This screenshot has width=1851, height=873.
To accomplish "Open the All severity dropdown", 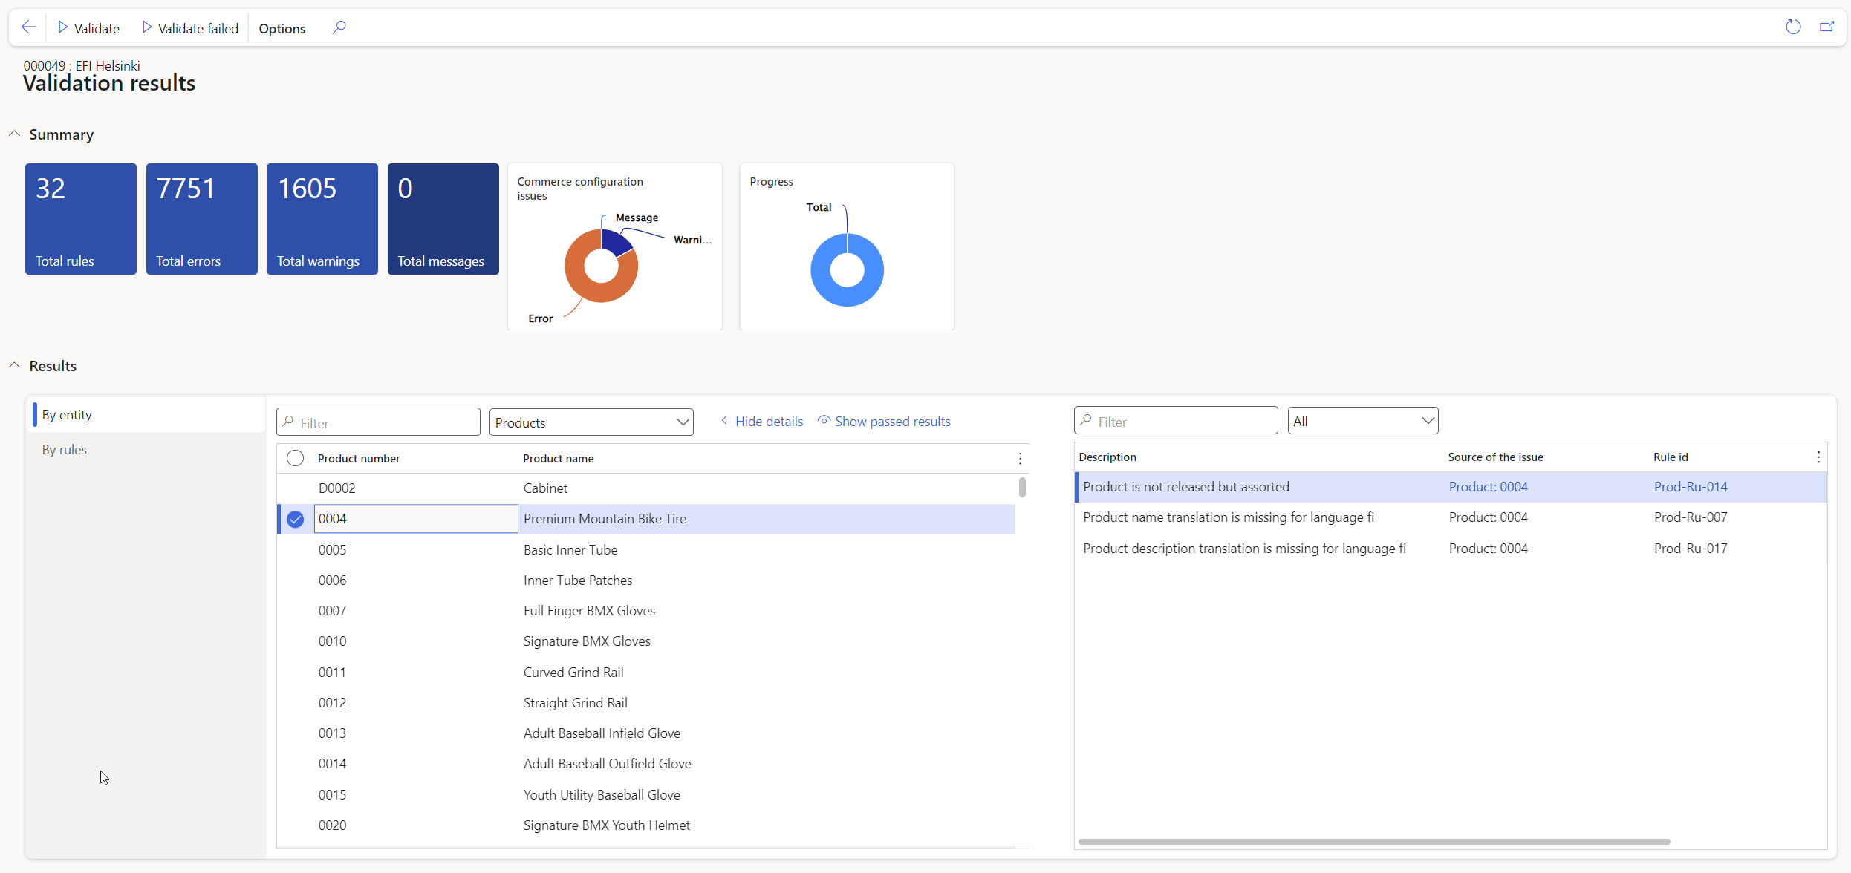I will pyautogui.click(x=1362, y=420).
